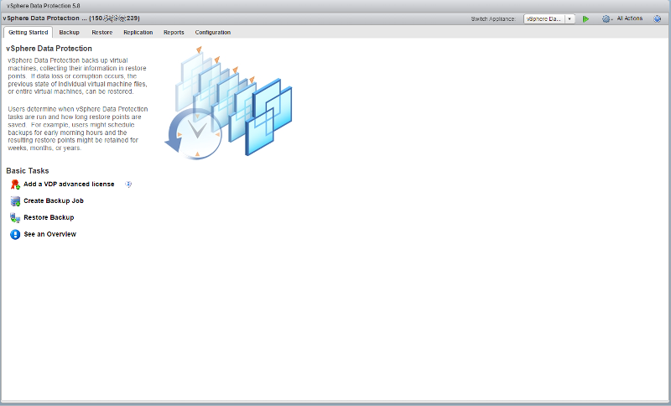Click the red license ribbon icon

click(x=15, y=185)
